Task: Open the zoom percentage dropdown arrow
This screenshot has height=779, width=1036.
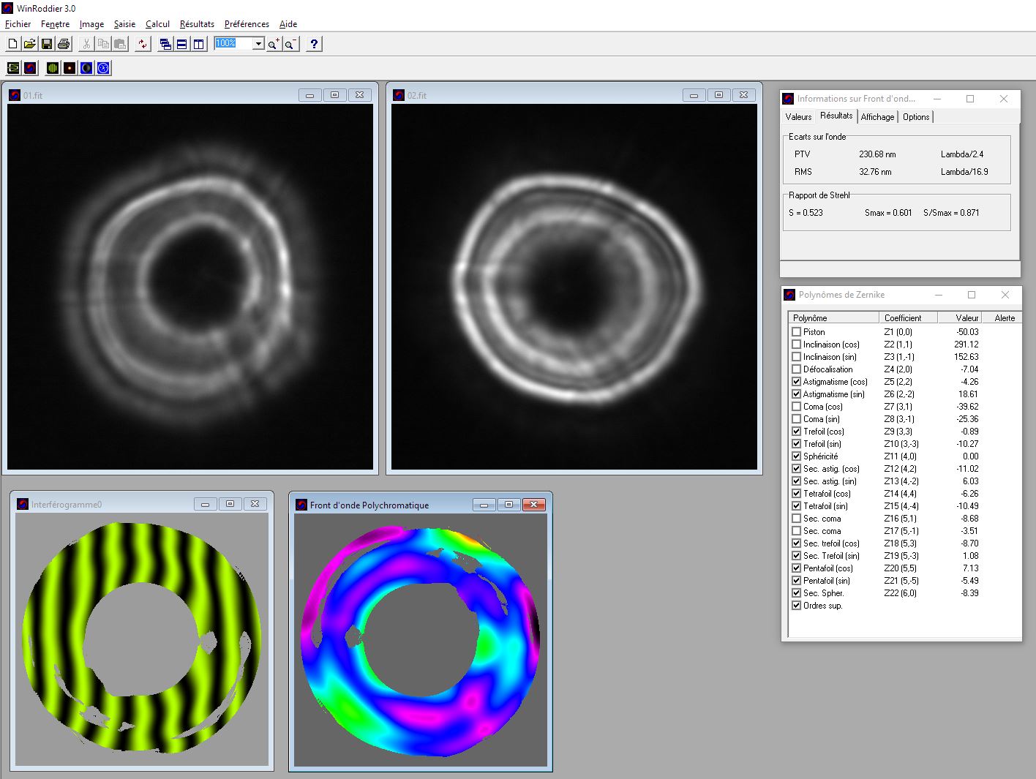Action: tap(258, 44)
